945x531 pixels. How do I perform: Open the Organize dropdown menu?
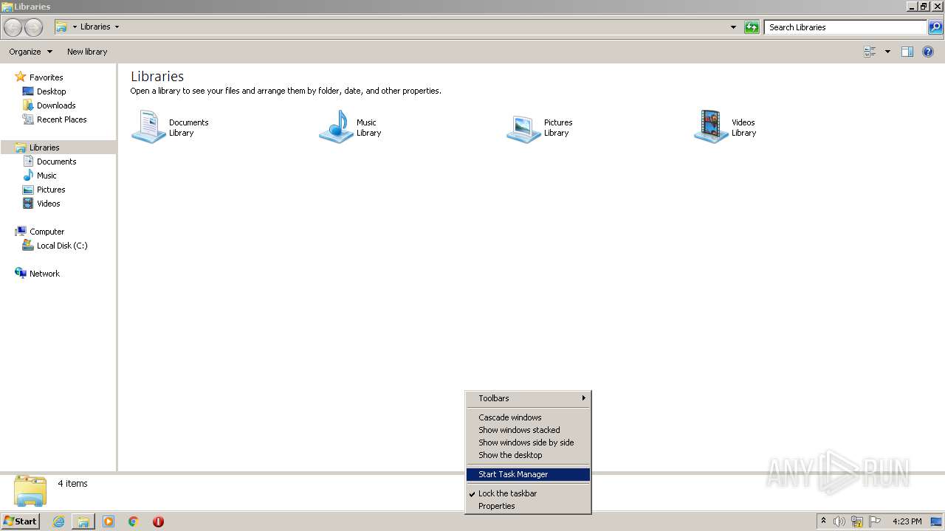(30, 52)
